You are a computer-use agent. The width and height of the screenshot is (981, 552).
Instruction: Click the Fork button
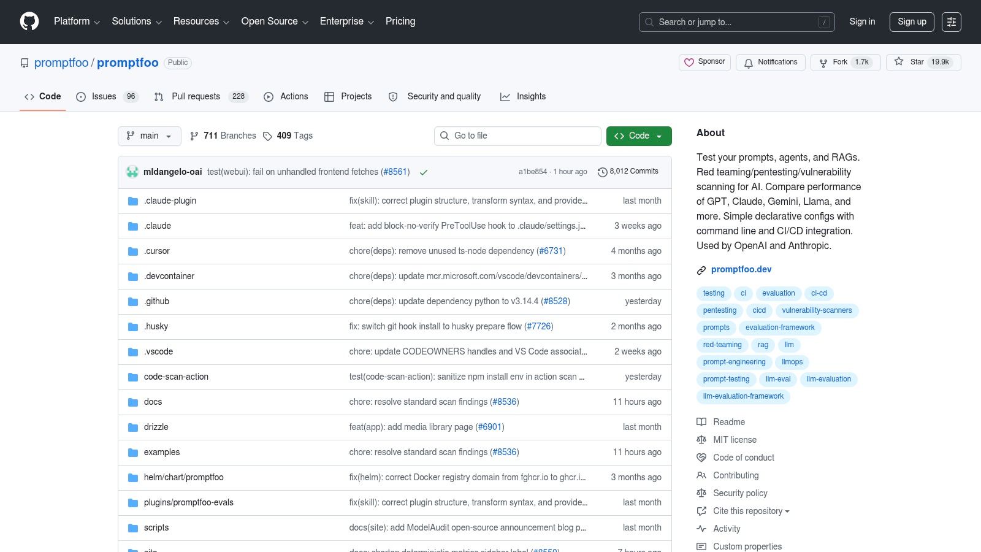pyautogui.click(x=845, y=63)
